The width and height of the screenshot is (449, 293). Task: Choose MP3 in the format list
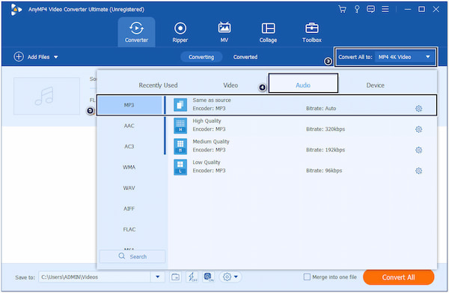129,105
